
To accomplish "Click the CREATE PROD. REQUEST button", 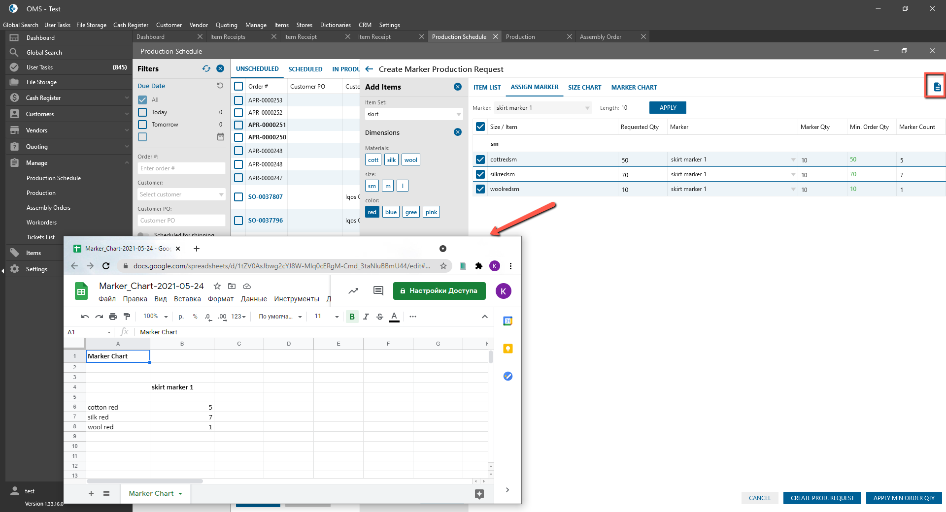I will click(822, 498).
